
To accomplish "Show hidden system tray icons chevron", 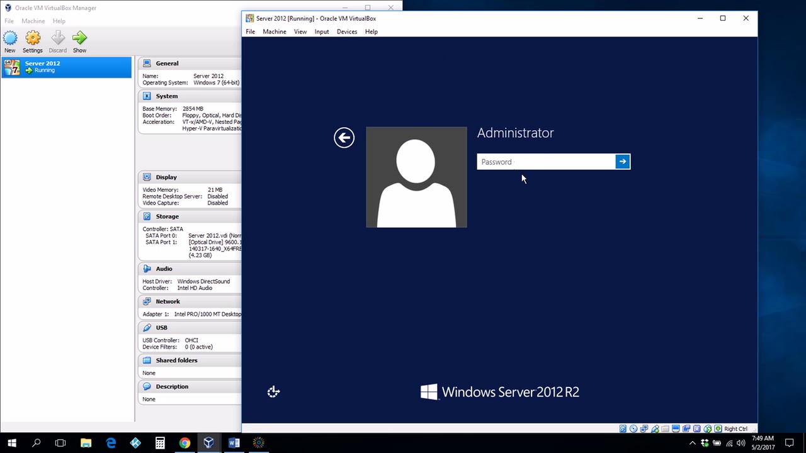I will [x=693, y=444].
